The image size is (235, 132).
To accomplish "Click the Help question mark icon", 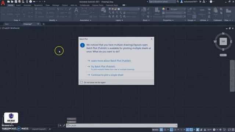I will [211, 1].
